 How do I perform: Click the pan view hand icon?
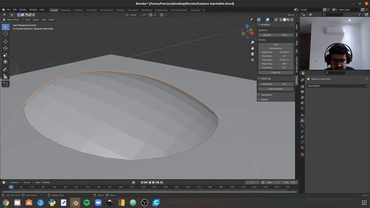tap(252, 48)
